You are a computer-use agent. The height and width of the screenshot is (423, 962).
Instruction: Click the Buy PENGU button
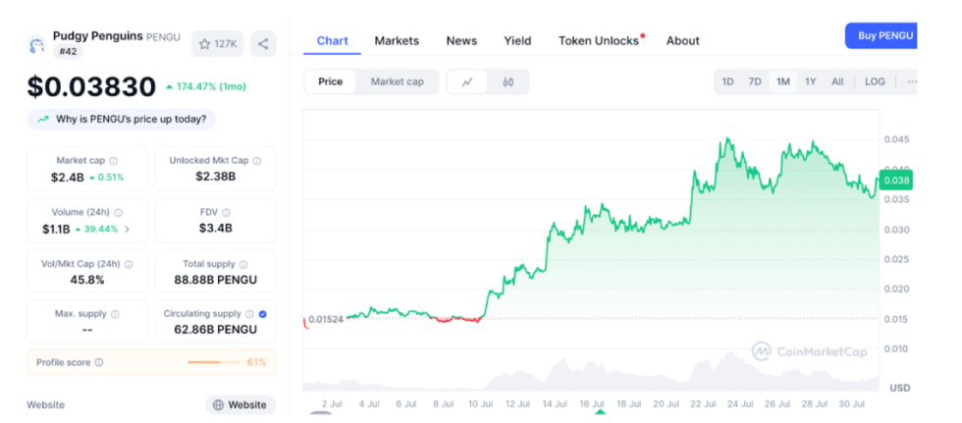(882, 35)
